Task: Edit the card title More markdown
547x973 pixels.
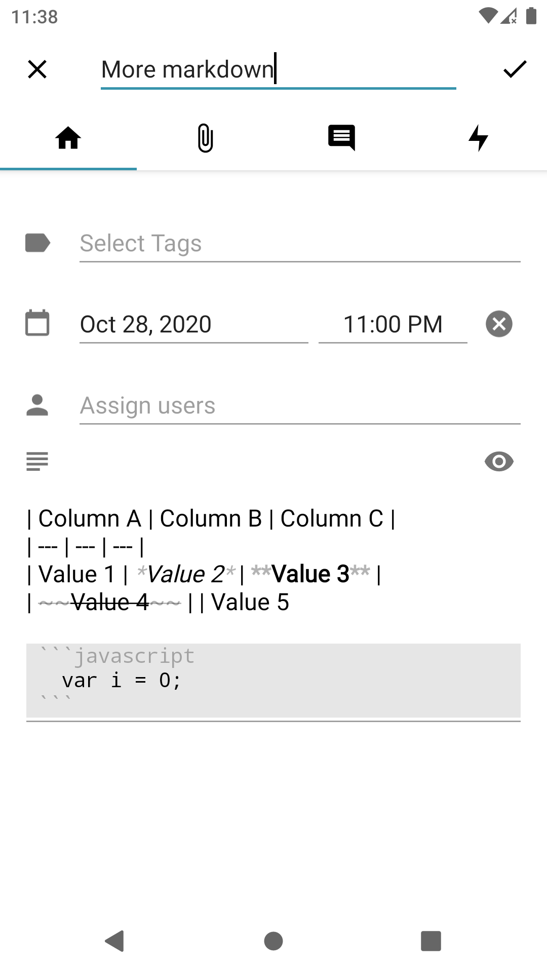Action: [x=279, y=70]
